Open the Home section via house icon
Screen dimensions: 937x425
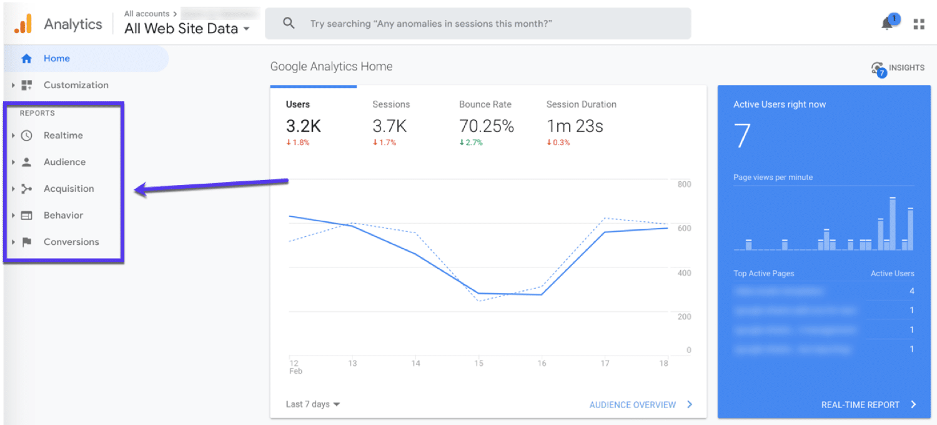pos(26,58)
